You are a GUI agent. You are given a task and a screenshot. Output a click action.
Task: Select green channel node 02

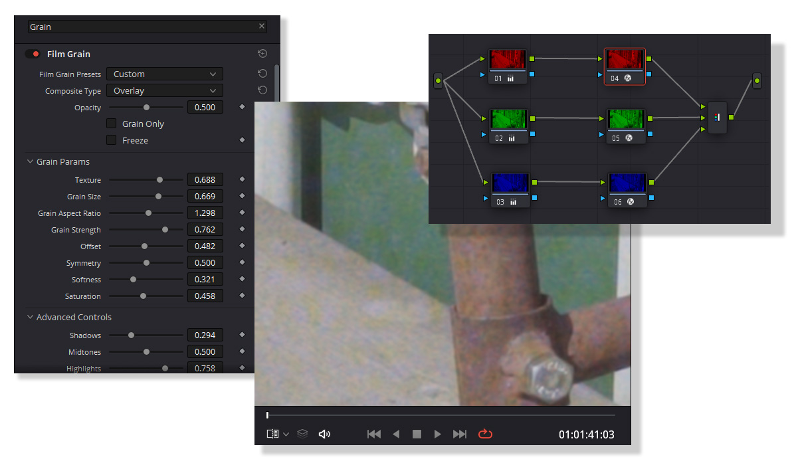[x=509, y=126]
